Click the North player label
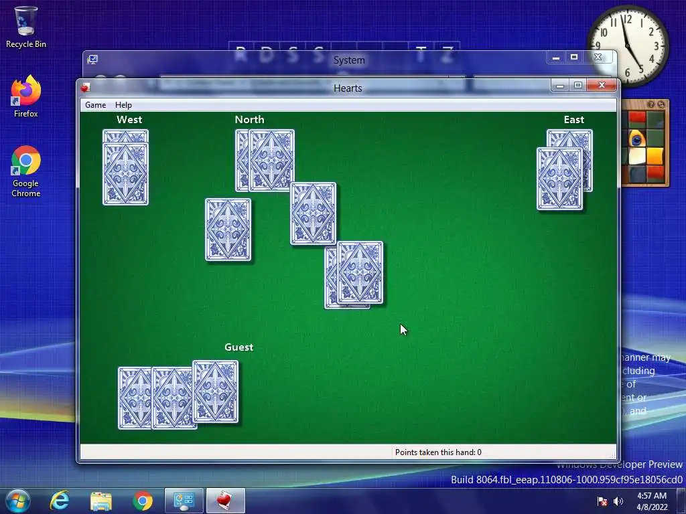Image resolution: width=686 pixels, height=514 pixels. click(249, 119)
